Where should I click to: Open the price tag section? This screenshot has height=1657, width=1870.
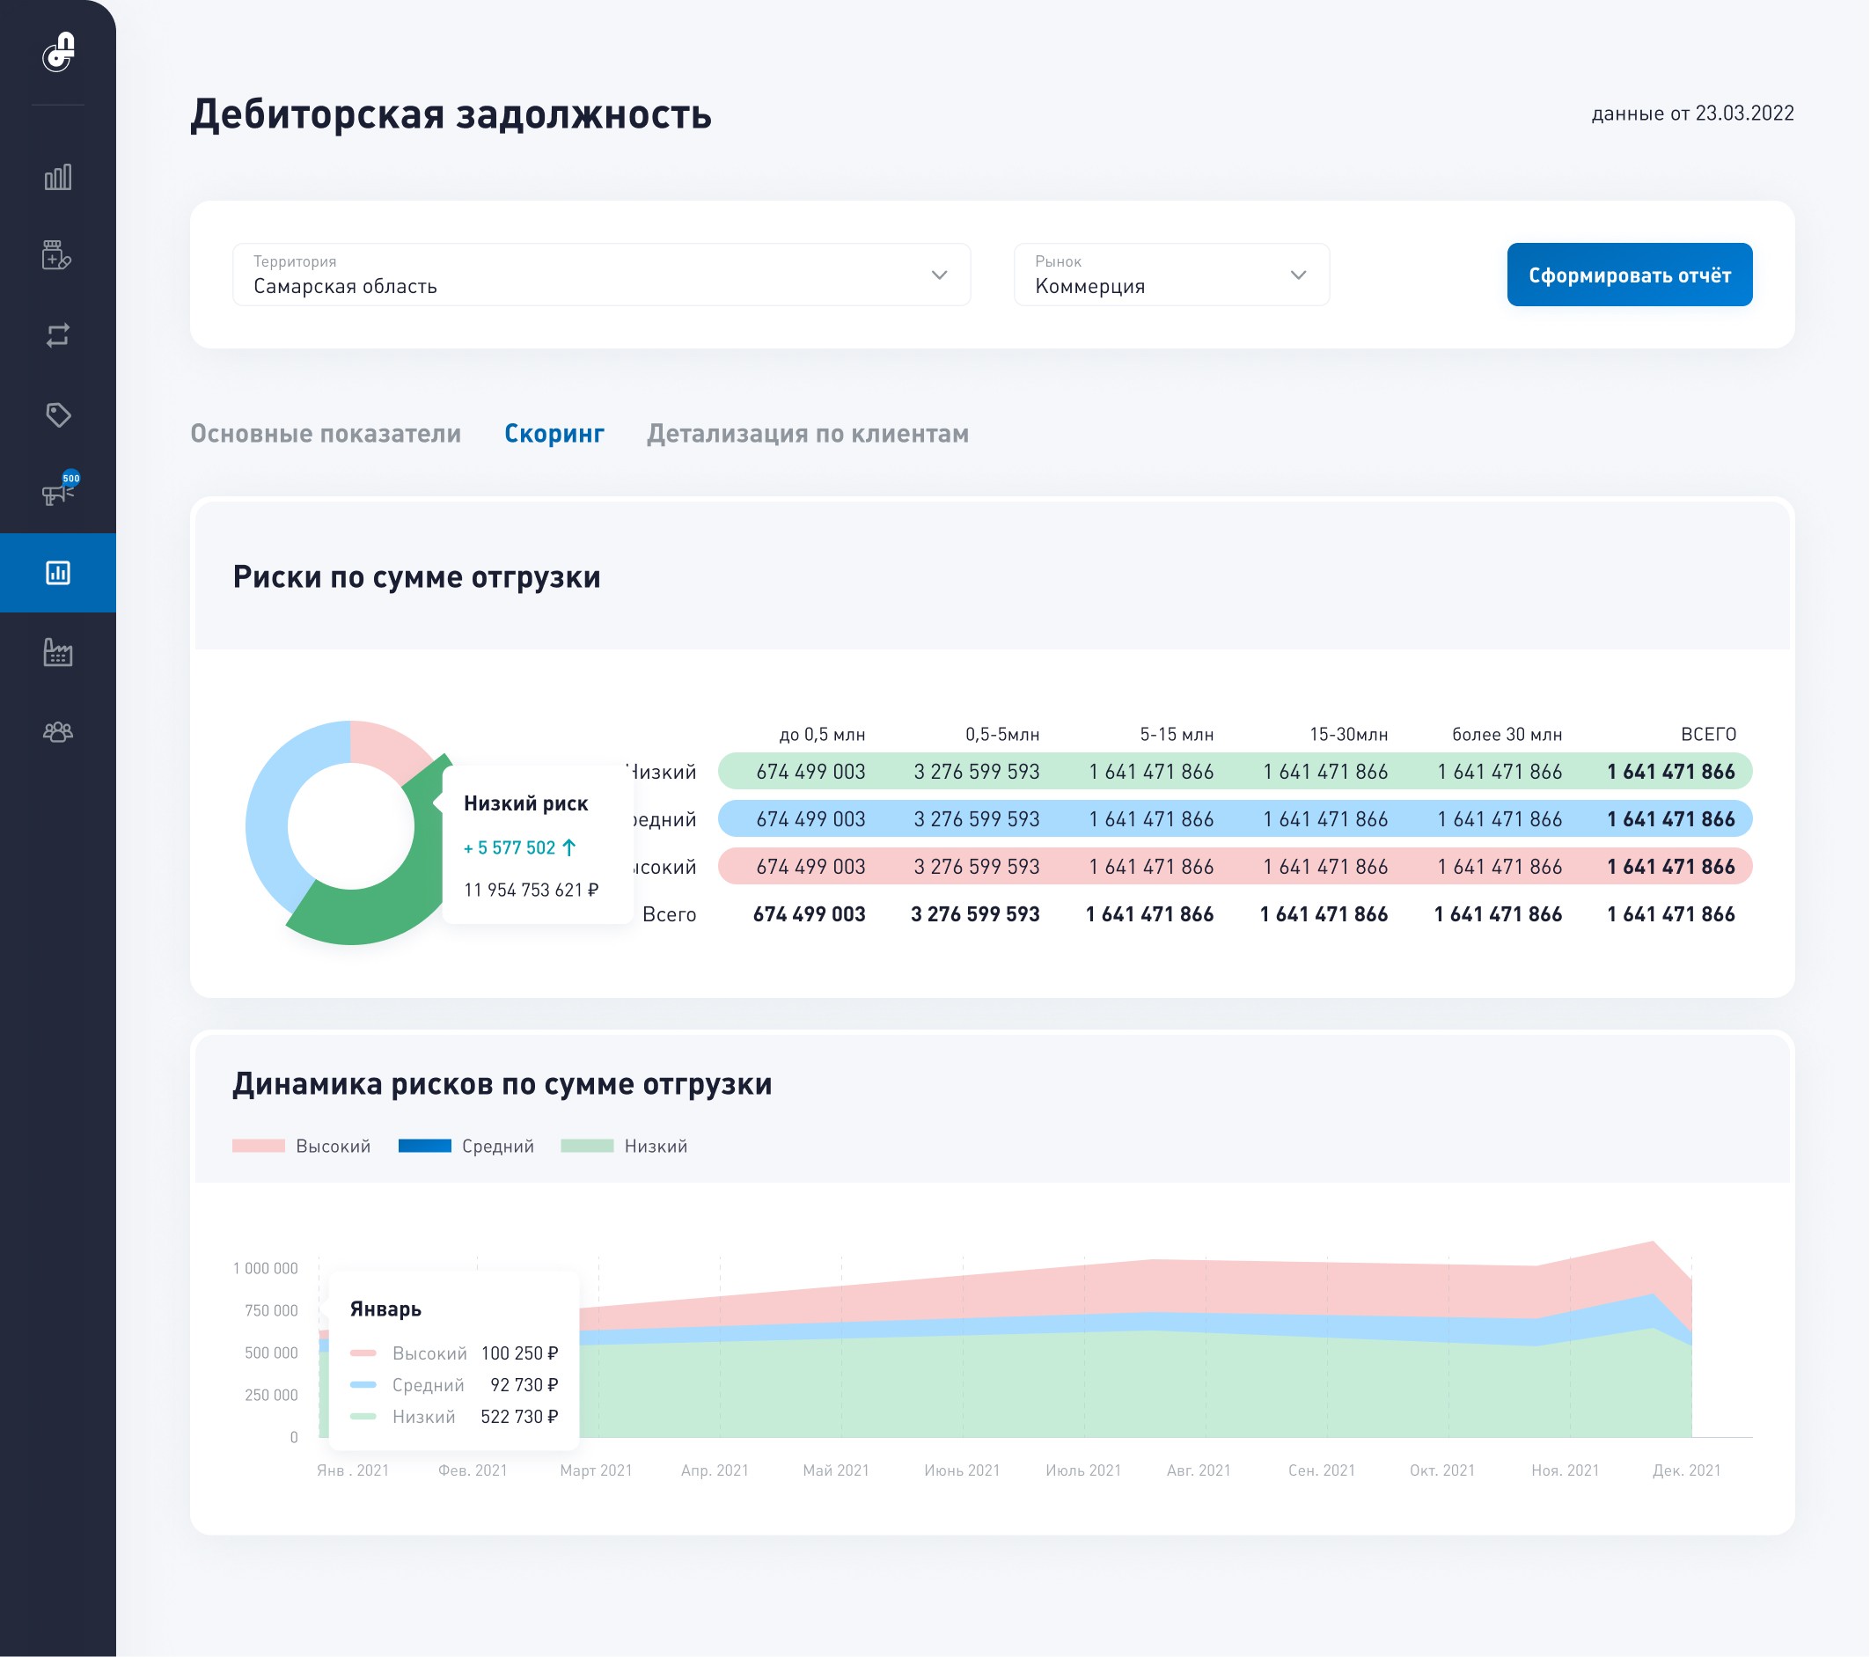(57, 414)
